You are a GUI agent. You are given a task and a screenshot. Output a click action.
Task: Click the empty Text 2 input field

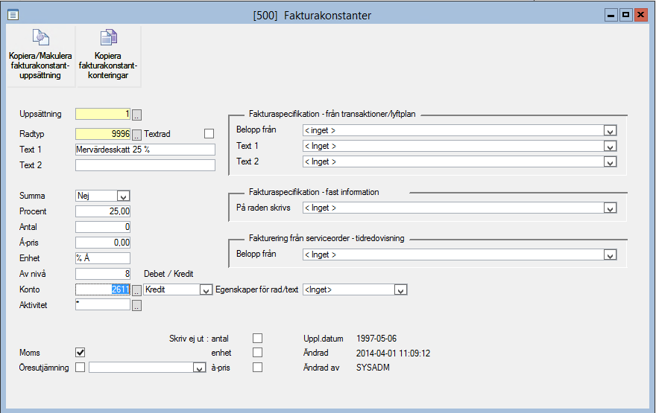[145, 165]
